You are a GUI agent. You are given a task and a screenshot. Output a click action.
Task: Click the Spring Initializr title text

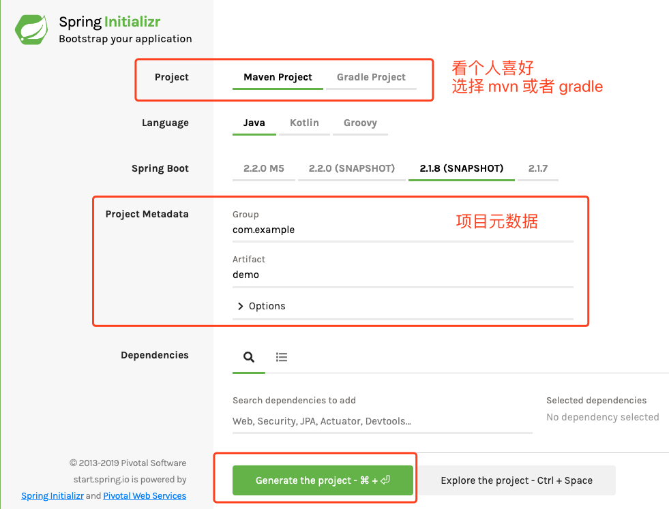click(110, 22)
